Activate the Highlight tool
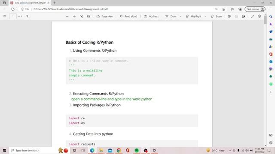 (193, 16)
